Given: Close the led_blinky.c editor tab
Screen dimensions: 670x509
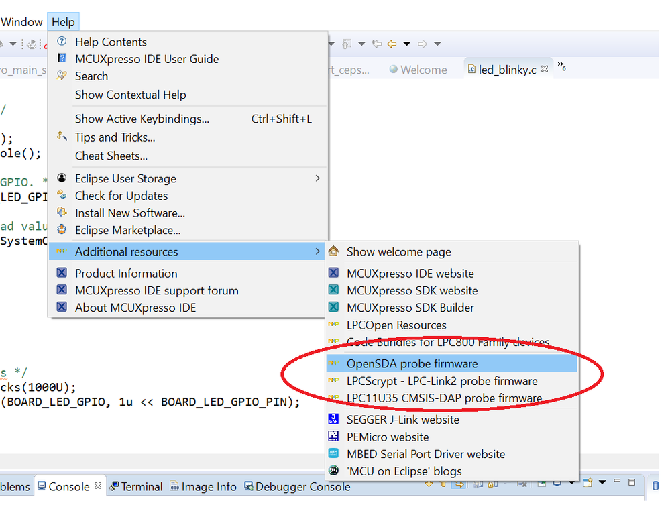Looking at the screenshot, I should [x=545, y=69].
